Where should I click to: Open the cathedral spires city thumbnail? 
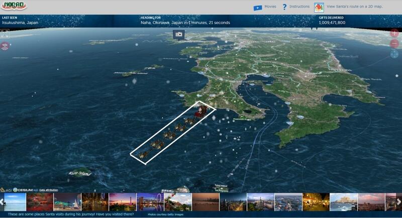pos(260,202)
